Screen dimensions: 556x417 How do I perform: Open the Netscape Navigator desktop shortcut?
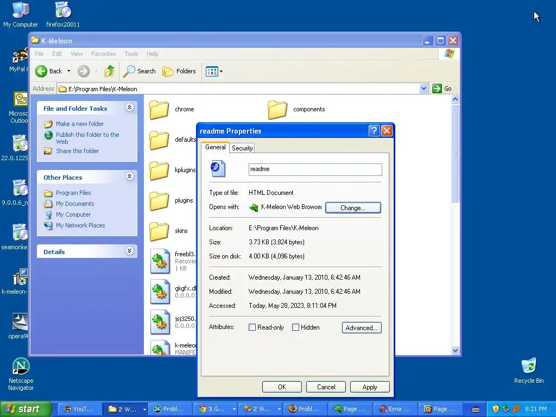21,374
